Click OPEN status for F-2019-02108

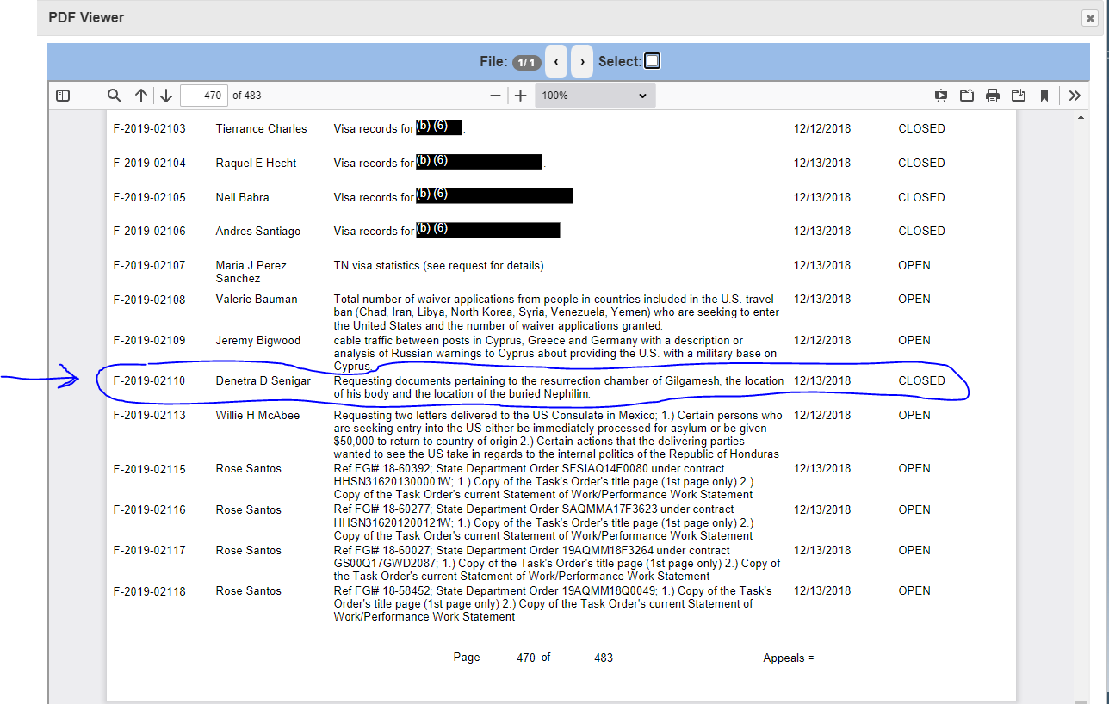point(914,300)
